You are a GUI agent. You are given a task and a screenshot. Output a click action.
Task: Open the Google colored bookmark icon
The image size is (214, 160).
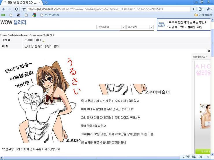[x=34, y=15]
